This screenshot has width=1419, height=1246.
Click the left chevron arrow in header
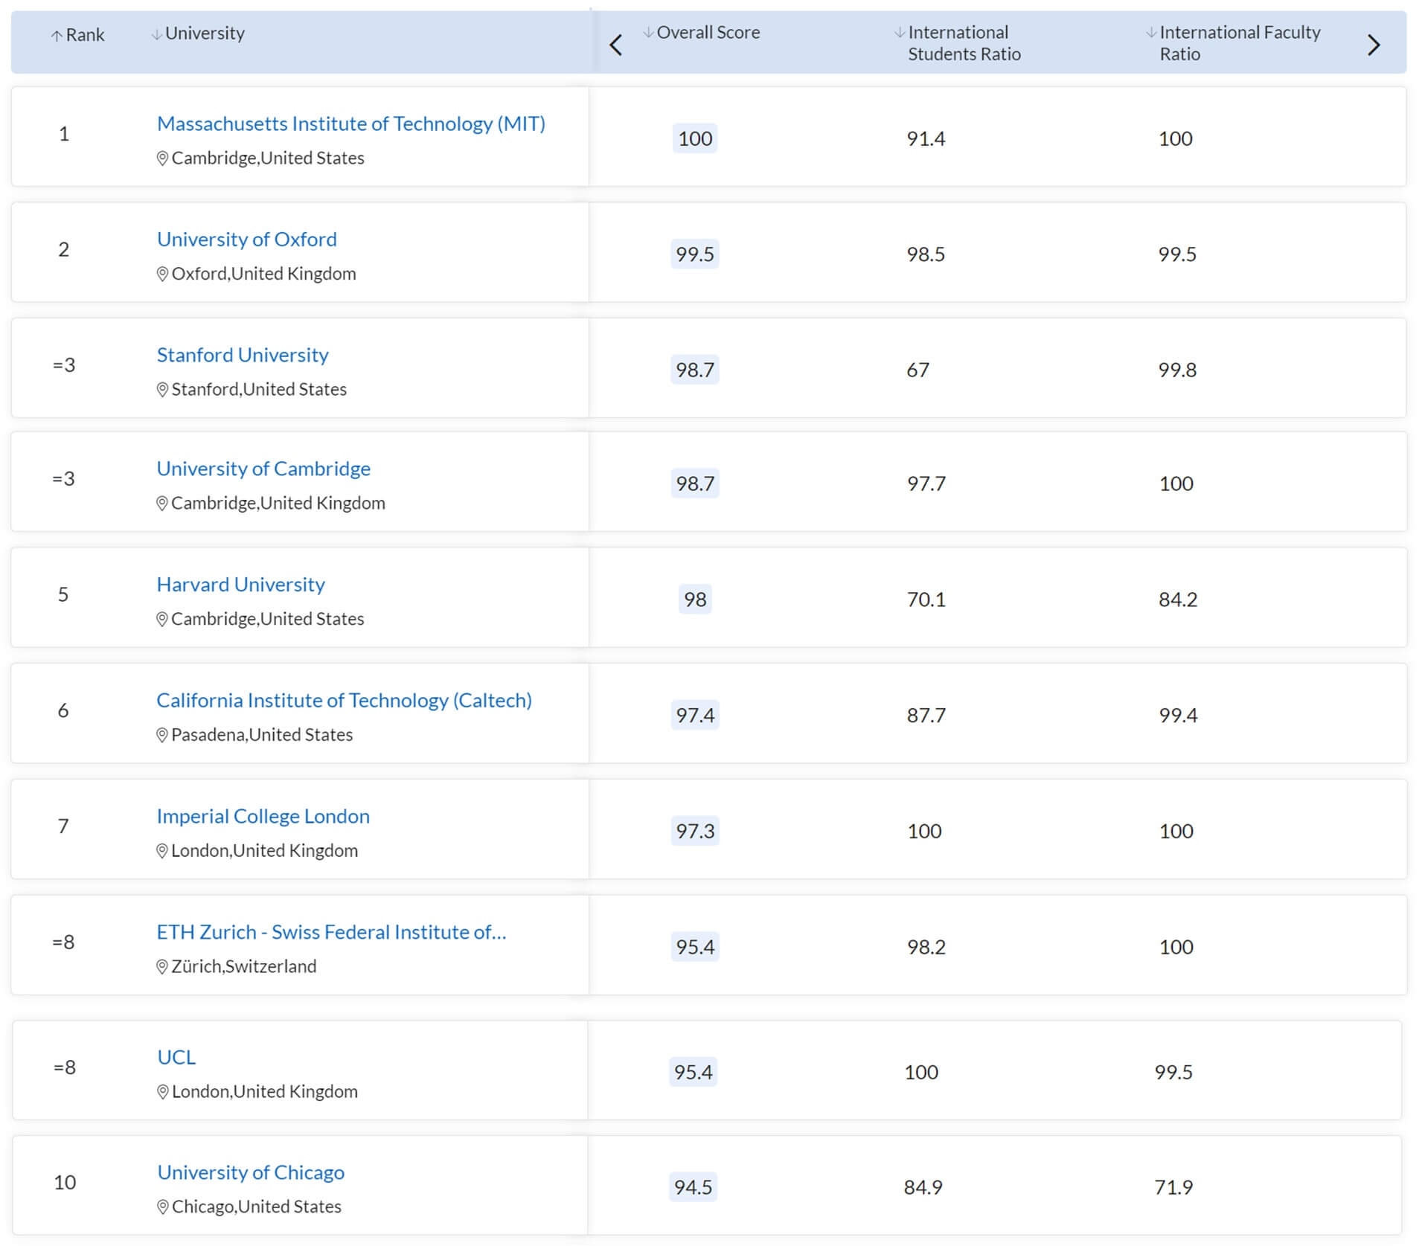(615, 45)
